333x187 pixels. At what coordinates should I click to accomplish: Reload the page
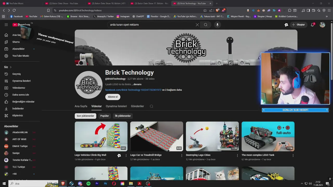coord(14,10)
